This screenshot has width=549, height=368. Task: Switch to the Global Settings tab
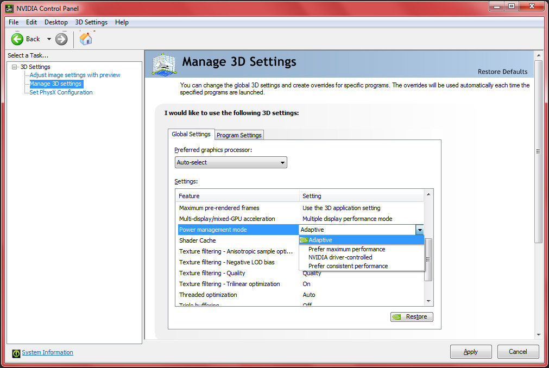191,134
